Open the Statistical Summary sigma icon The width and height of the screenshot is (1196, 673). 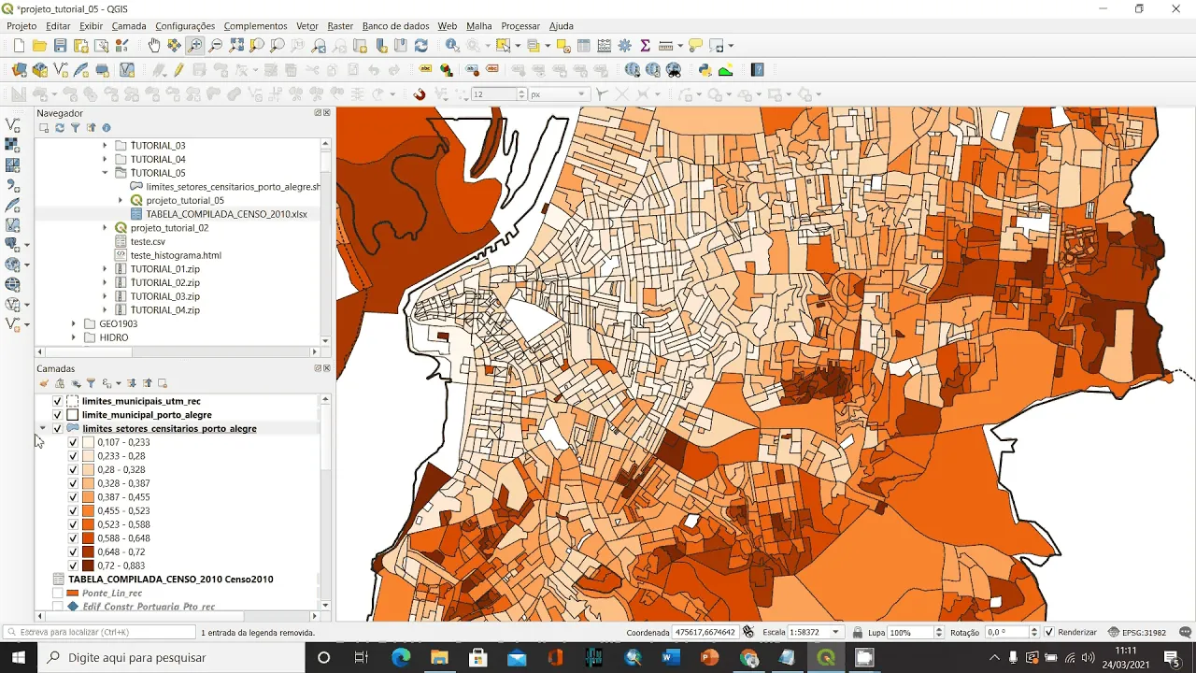(645, 45)
